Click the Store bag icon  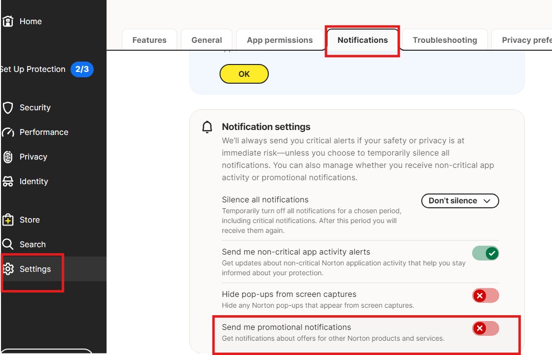click(8, 220)
